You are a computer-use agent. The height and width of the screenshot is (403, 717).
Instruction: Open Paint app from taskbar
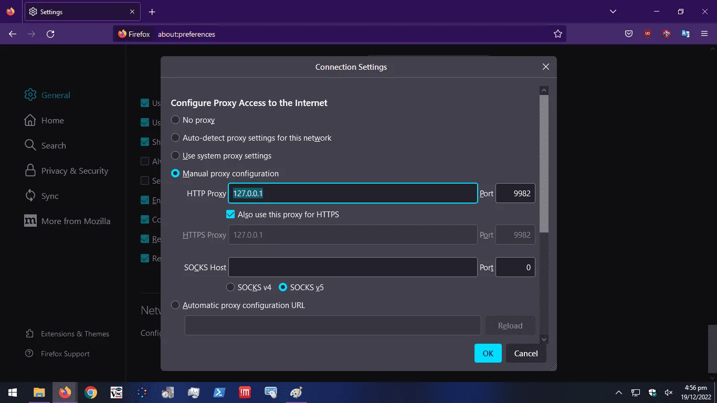pos(297,393)
